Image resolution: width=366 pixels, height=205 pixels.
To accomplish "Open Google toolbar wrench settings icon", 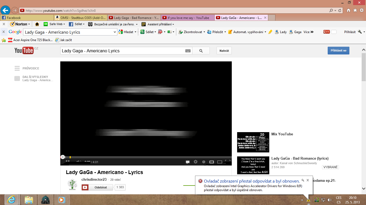I will click(360, 32).
